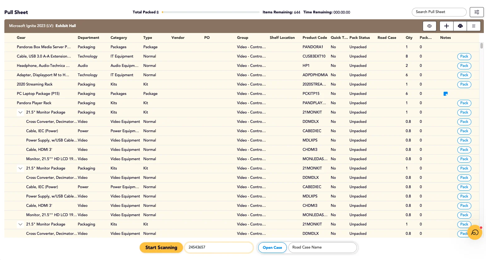This screenshot has height=260, width=486.
Task: Pack the Cable, USB 3.0 A-A Extension row
Action: pyautogui.click(x=464, y=56)
